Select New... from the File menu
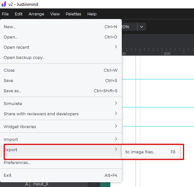The width and height of the screenshot is (194, 187). click(61, 27)
